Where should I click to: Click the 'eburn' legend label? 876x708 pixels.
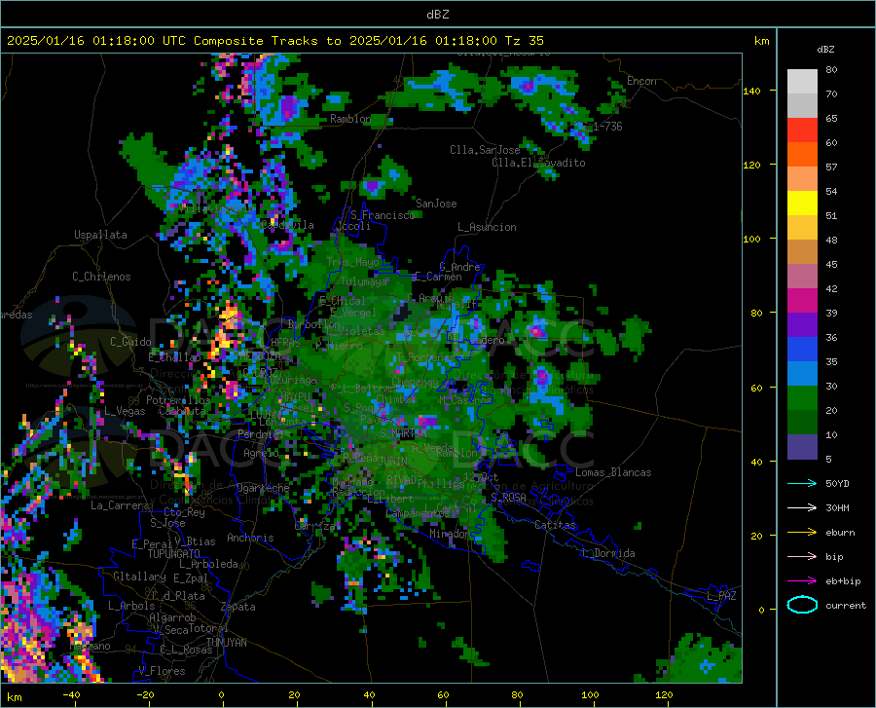840,533
